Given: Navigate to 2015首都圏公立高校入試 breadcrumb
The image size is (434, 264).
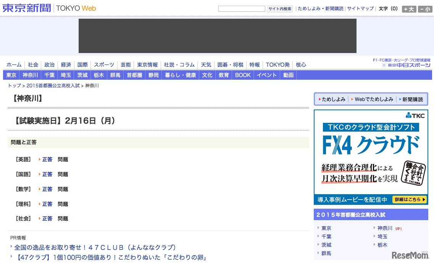Looking at the screenshot, I should pos(52,85).
